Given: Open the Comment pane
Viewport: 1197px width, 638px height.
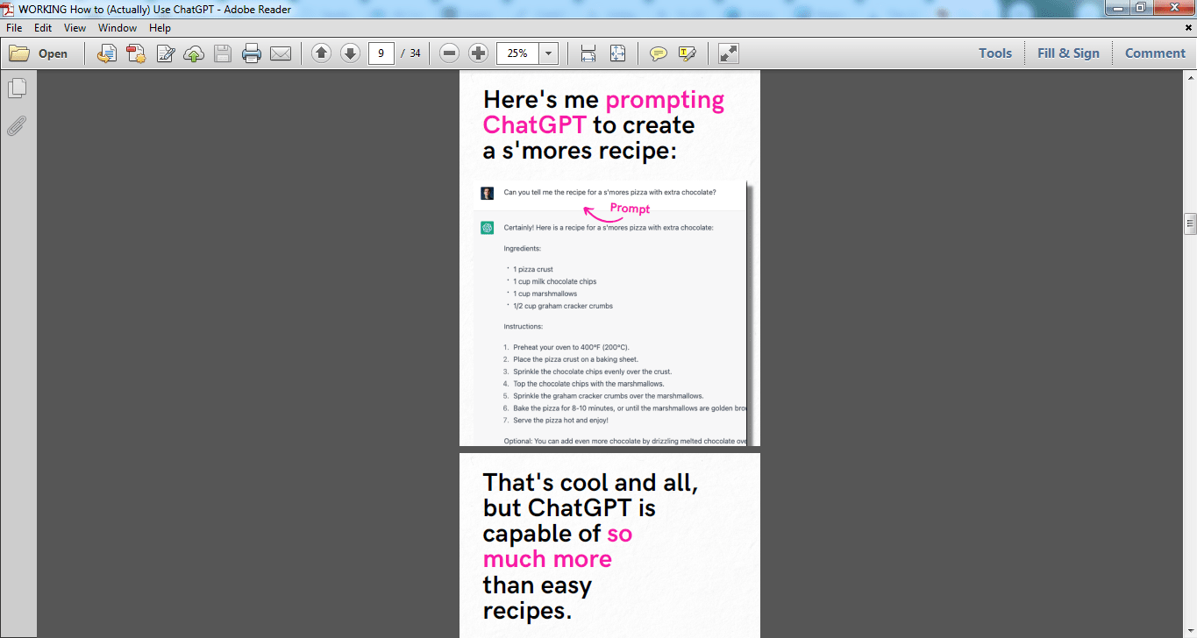Looking at the screenshot, I should (x=1155, y=53).
